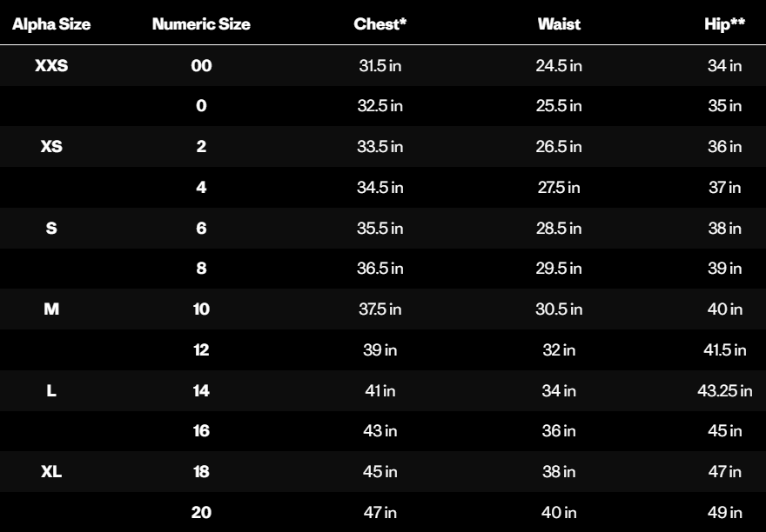Select the XS alpha size cell
Screen dimensions: 766x532
(51, 146)
